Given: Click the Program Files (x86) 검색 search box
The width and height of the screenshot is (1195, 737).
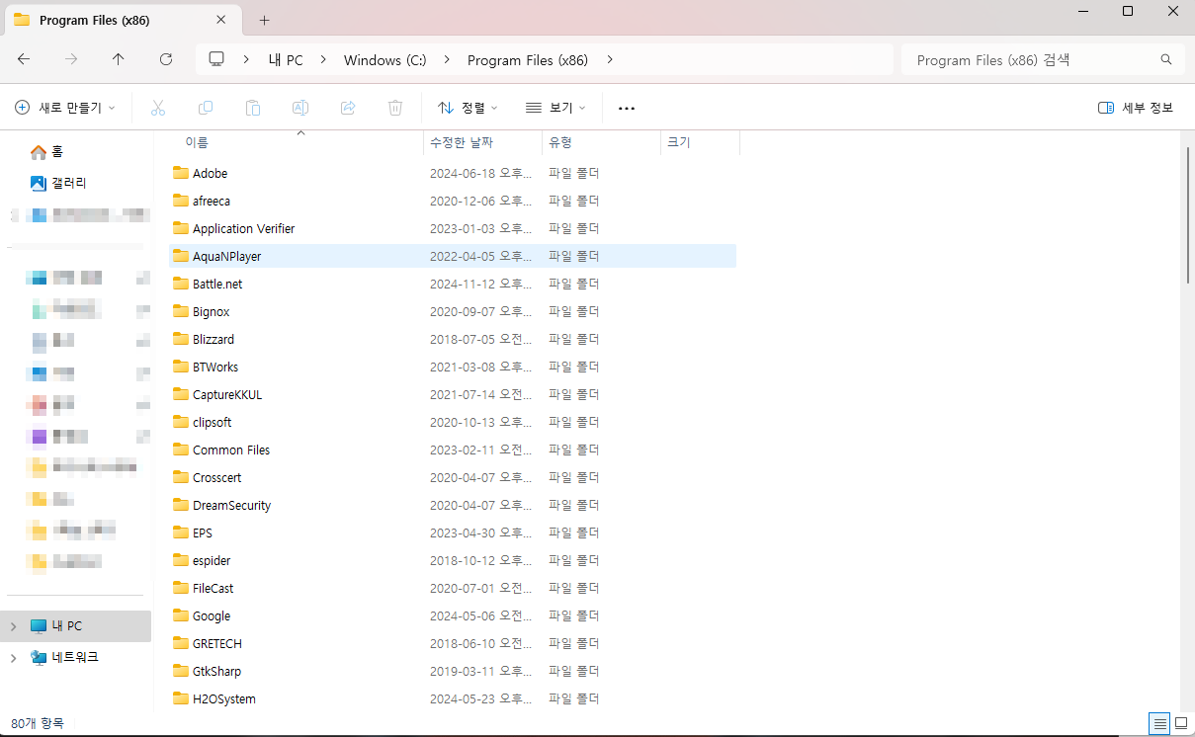Looking at the screenshot, I should click(1043, 60).
